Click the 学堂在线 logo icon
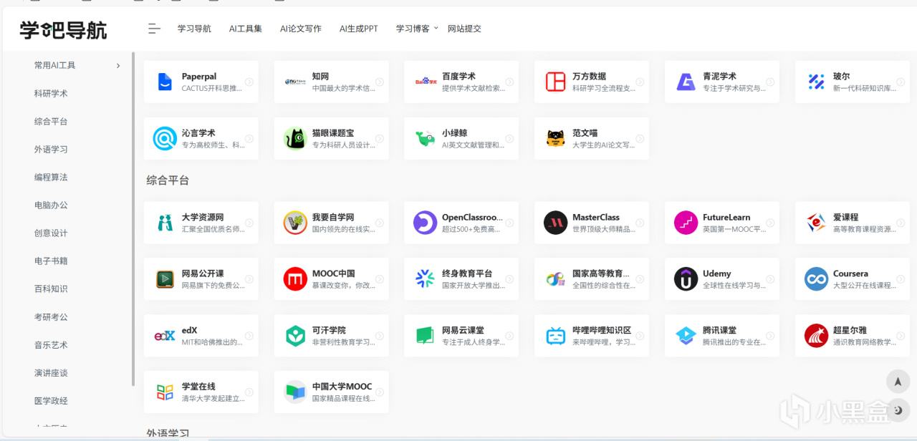Screen dimensions: 917x441 pyautogui.click(x=165, y=392)
